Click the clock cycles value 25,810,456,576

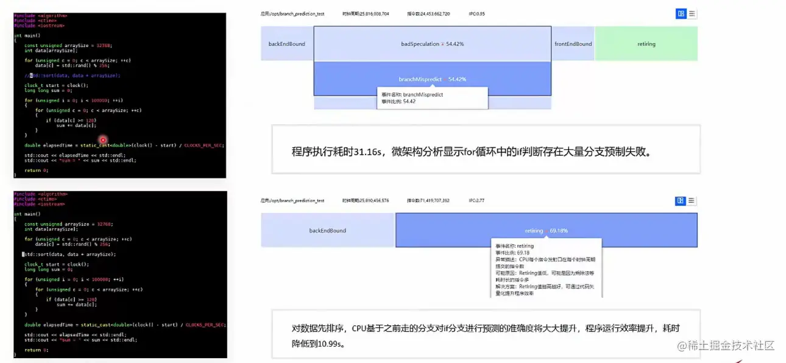(x=366, y=200)
